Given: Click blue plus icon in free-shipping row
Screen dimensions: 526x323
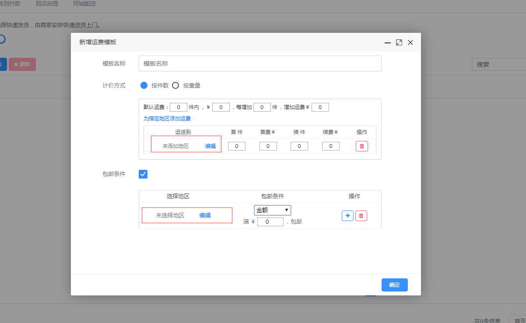Looking at the screenshot, I should click(347, 216).
